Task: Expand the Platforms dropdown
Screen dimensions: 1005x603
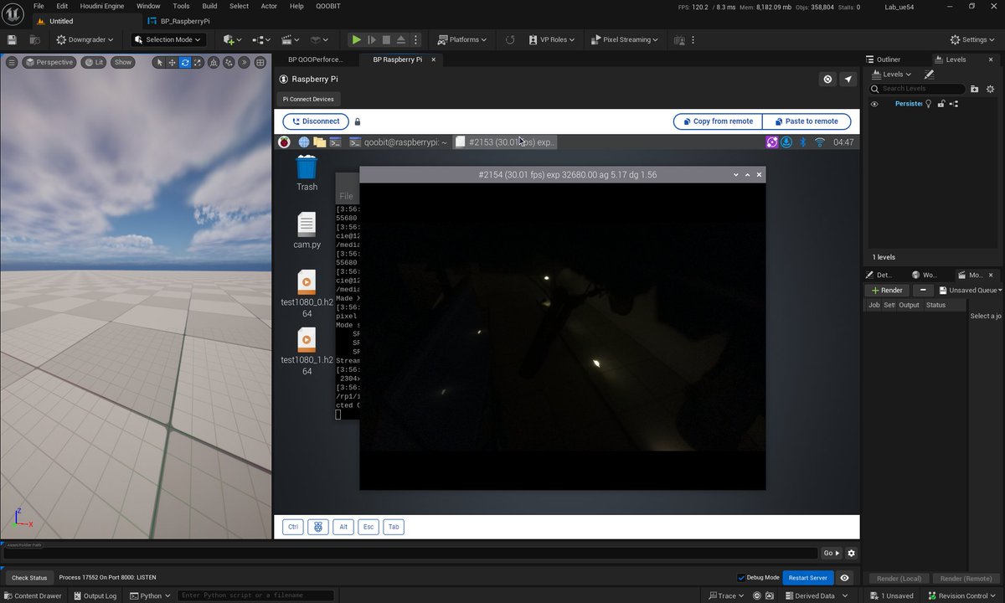Action: click(461, 39)
